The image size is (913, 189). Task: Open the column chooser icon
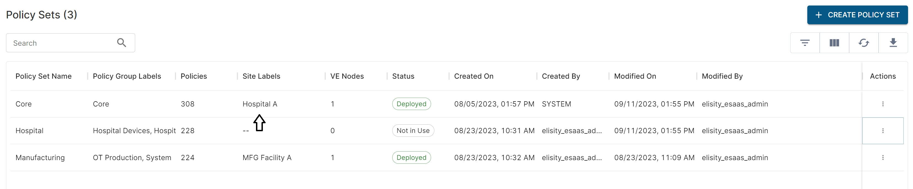tap(834, 43)
